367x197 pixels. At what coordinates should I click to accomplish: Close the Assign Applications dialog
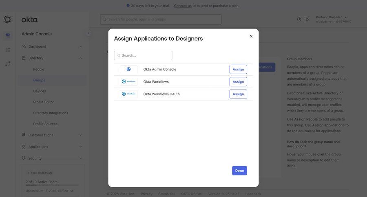[251, 36]
